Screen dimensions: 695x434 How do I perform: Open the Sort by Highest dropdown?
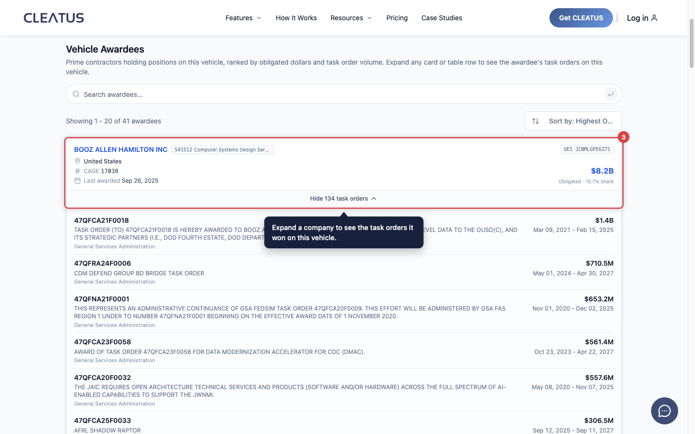coord(573,121)
